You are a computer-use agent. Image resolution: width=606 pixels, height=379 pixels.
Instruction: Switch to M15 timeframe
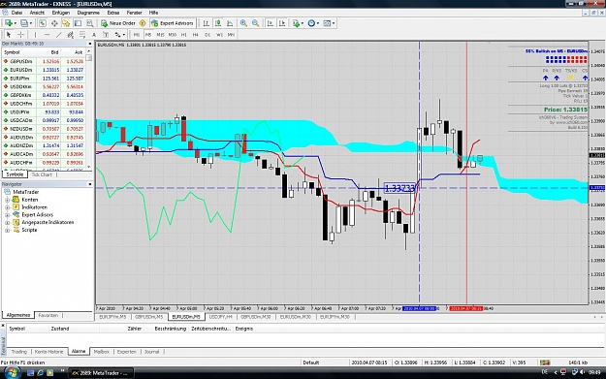pos(160,35)
